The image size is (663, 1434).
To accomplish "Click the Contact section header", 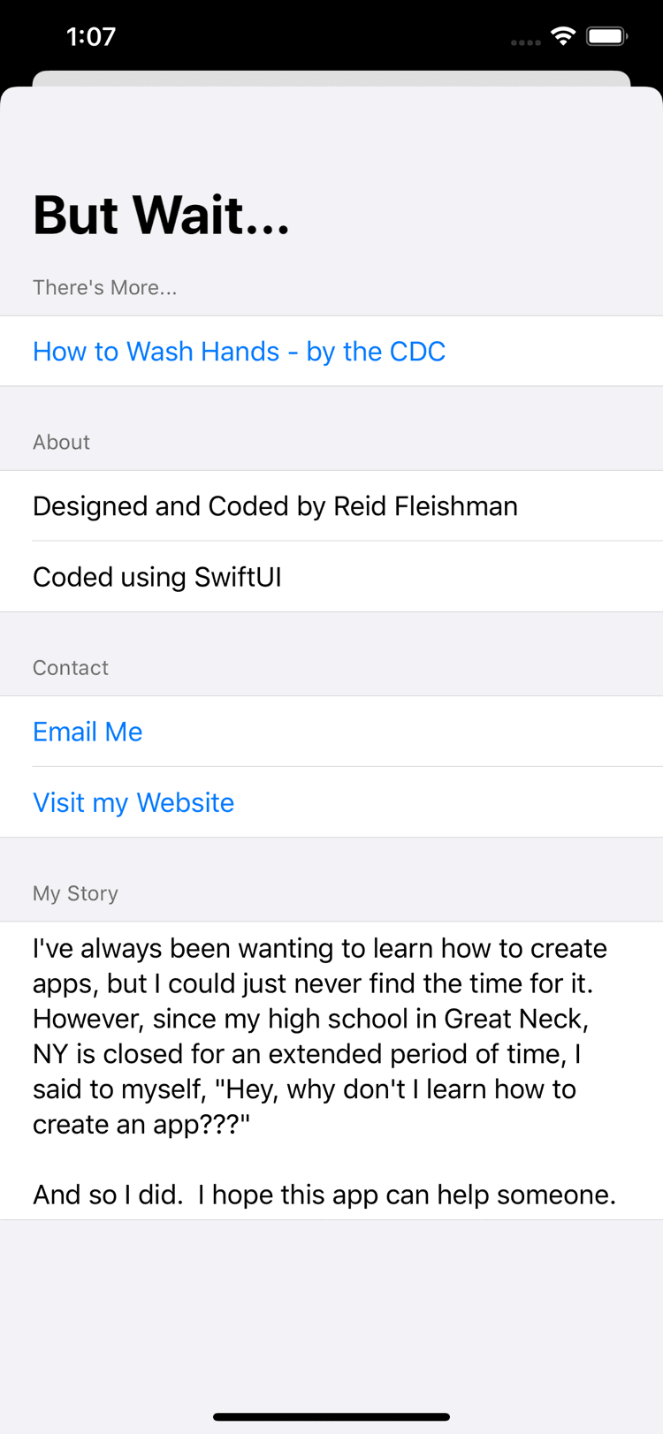I will 71,667.
